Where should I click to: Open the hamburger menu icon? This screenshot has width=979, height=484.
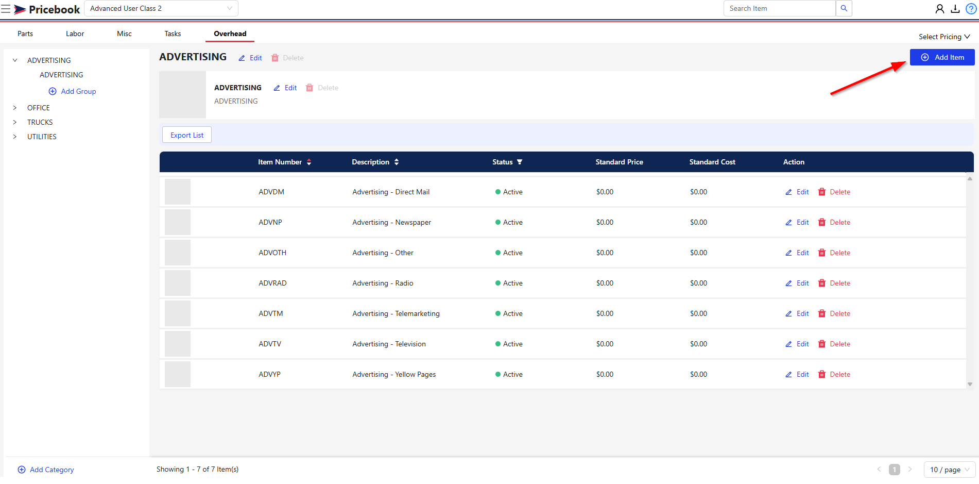tap(6, 9)
